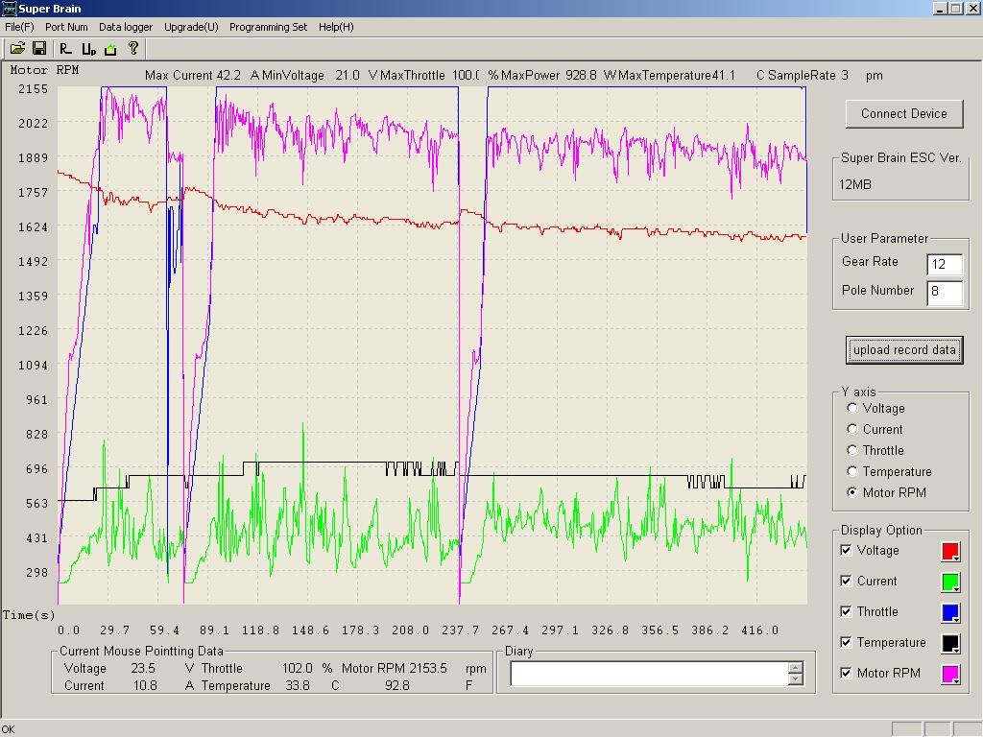Open the Programming Set menu
The height and width of the screenshot is (737, 983).
click(x=269, y=27)
